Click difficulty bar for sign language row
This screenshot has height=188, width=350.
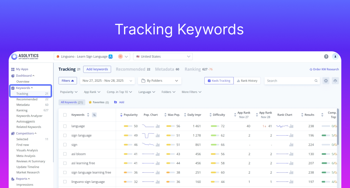click(x=215, y=136)
